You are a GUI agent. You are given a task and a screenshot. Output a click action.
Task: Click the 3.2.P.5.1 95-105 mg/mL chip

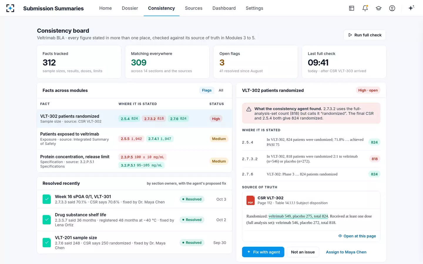pos(142,165)
